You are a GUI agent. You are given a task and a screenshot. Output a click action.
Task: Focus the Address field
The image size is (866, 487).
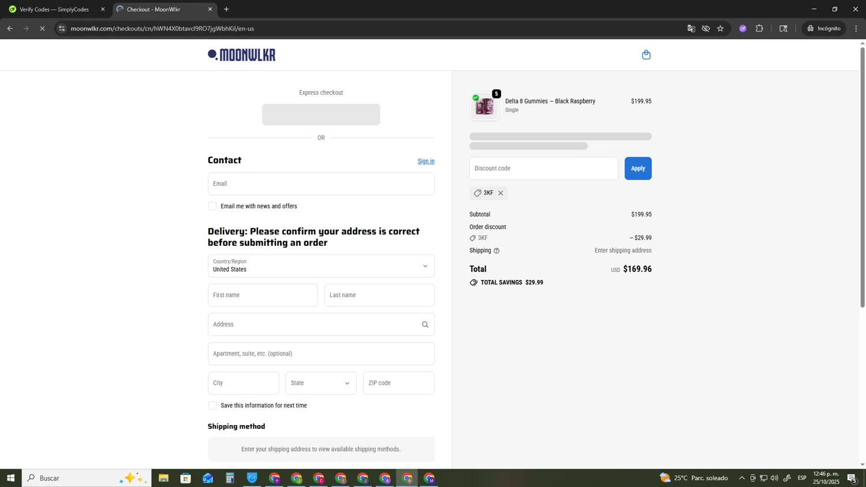point(321,325)
